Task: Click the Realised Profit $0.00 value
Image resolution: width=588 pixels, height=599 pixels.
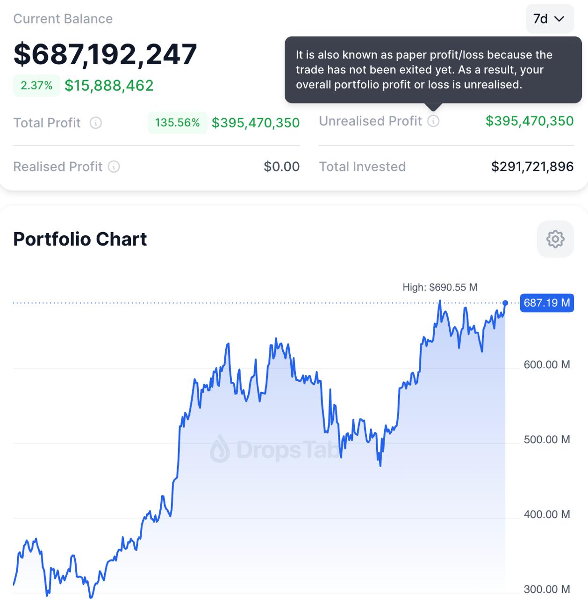Action: (x=282, y=167)
